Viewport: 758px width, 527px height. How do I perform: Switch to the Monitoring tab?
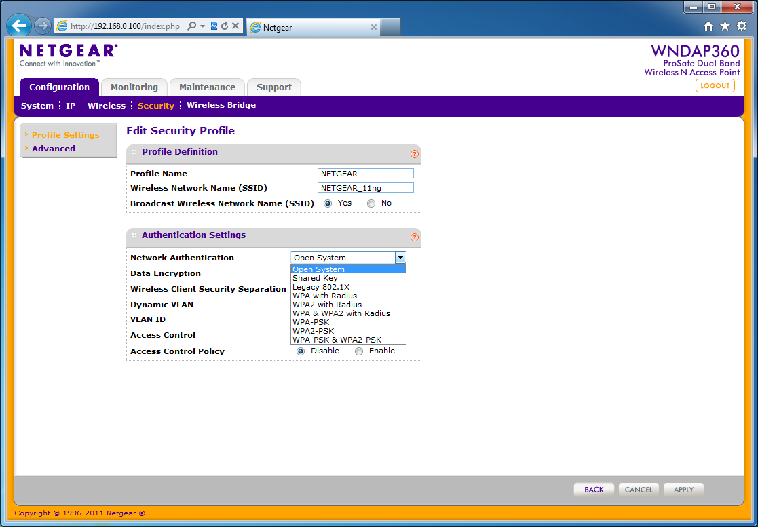(134, 87)
